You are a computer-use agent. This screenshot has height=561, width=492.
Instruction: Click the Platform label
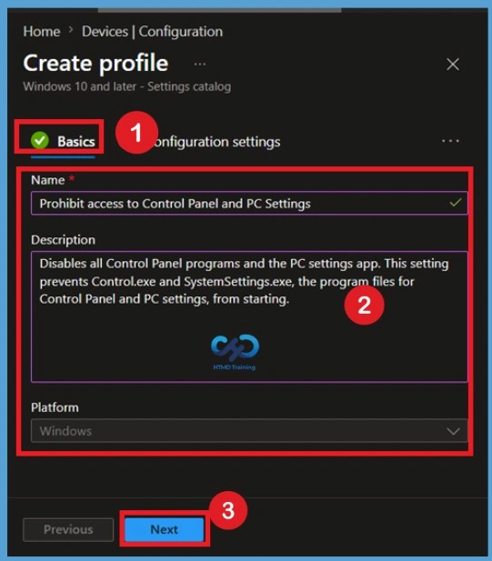[x=55, y=407]
